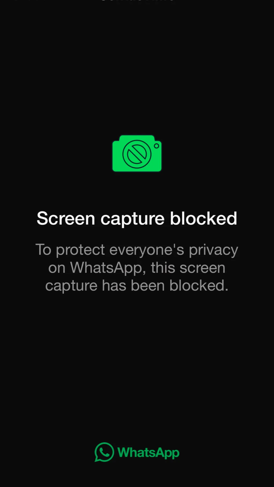This screenshot has width=274, height=487.
Task: Tap the green WhatsApp wordmark at the bottom
Action: (x=149, y=453)
